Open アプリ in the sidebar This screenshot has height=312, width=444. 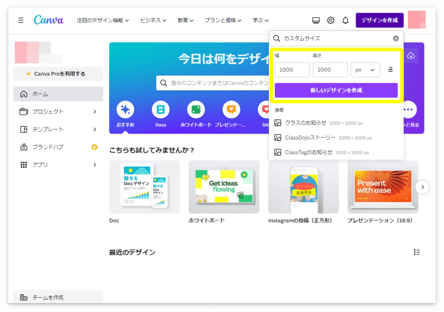tap(58, 165)
